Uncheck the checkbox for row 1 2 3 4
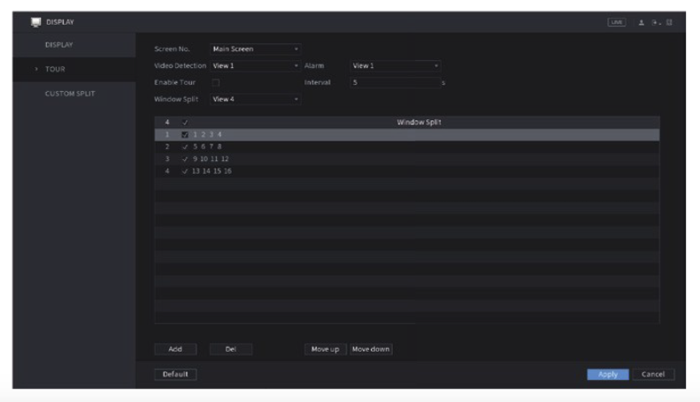 pyautogui.click(x=185, y=134)
